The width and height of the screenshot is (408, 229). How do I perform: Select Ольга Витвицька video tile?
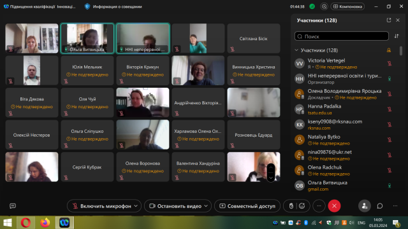coord(87,38)
